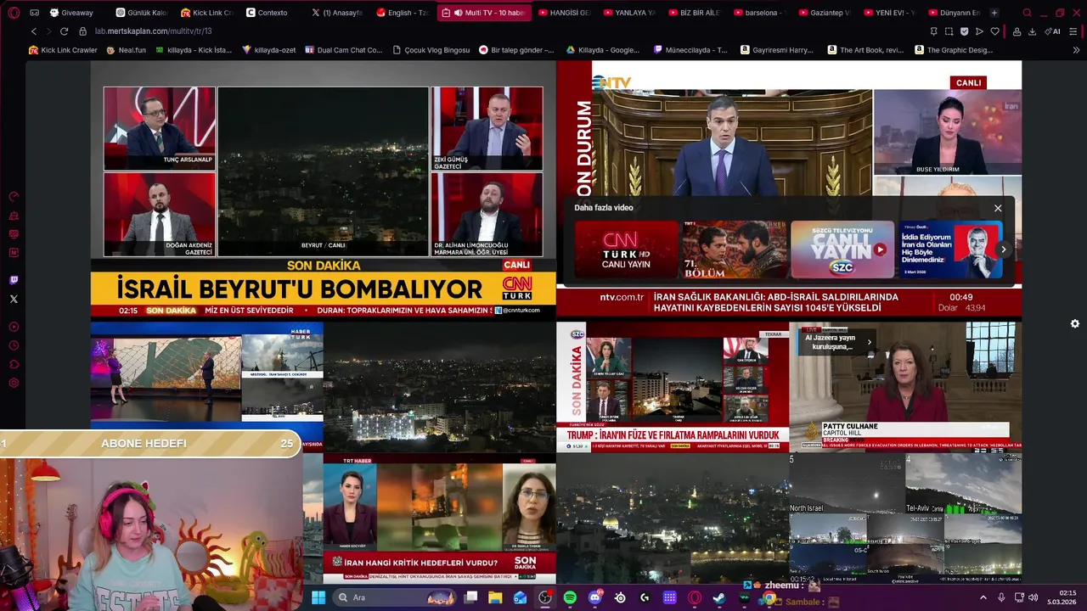Image resolution: width=1087 pixels, height=611 pixels.
Task: Open multi TV page settings gear
Action: (1075, 323)
